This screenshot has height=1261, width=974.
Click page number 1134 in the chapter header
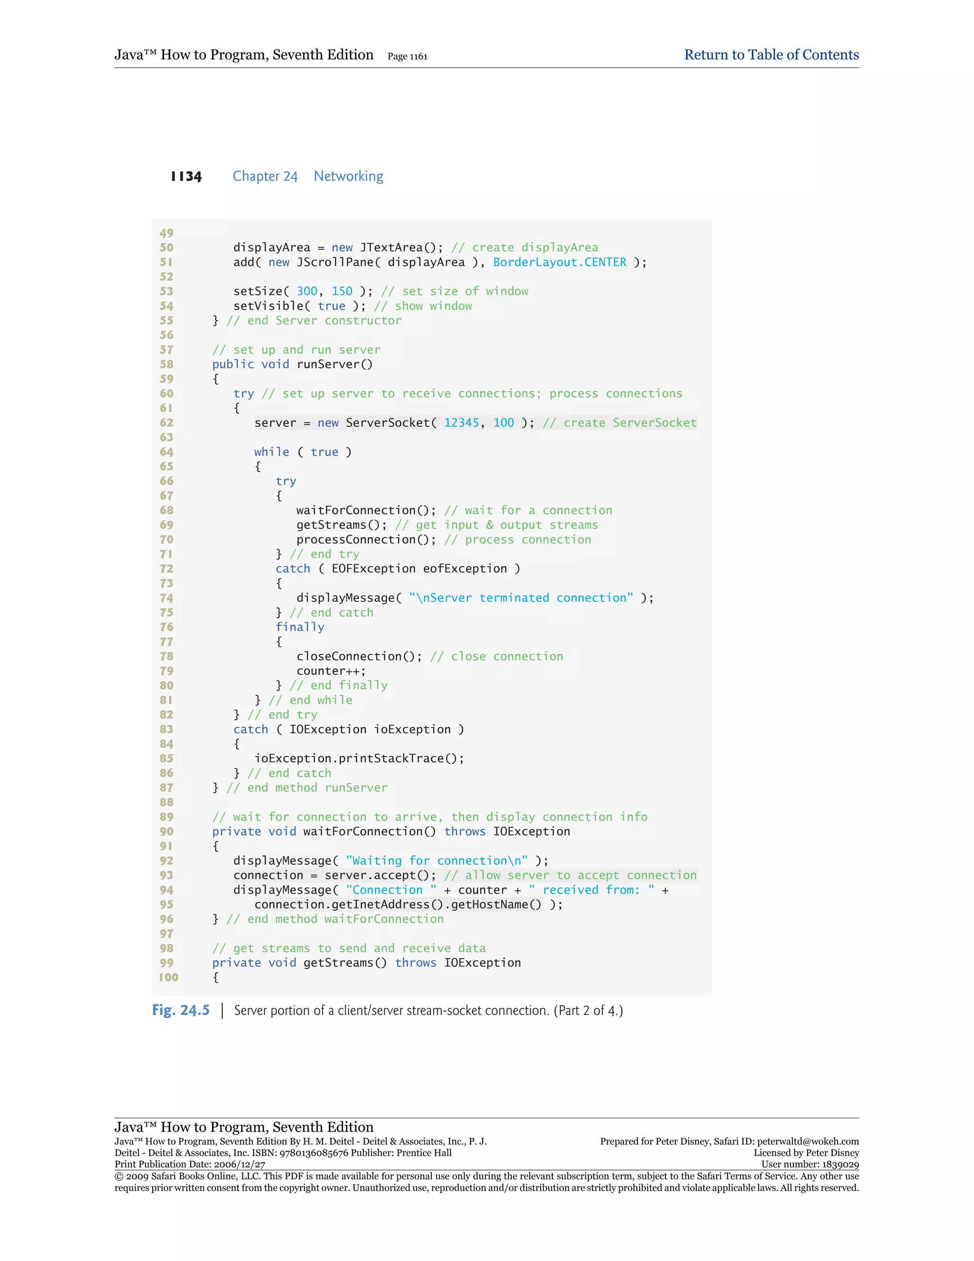(x=186, y=176)
